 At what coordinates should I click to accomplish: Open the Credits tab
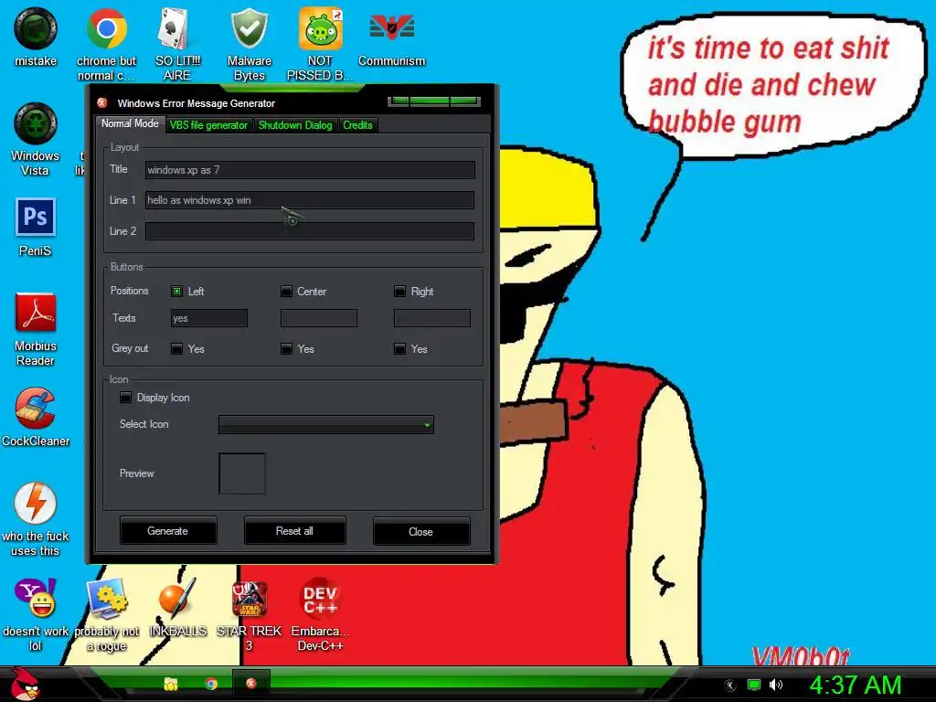357,125
